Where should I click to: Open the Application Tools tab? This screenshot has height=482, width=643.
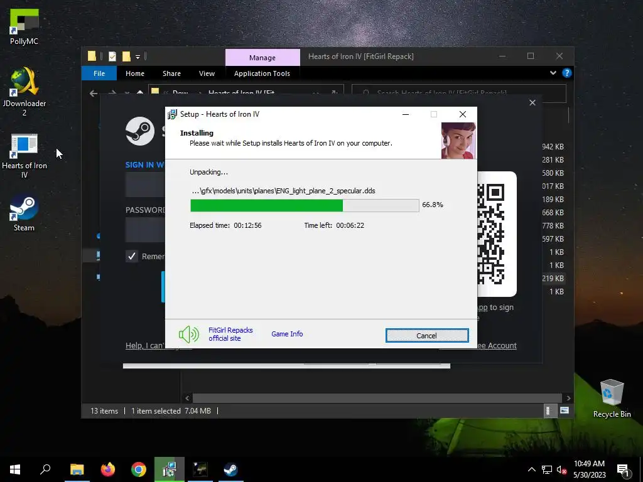(x=262, y=73)
